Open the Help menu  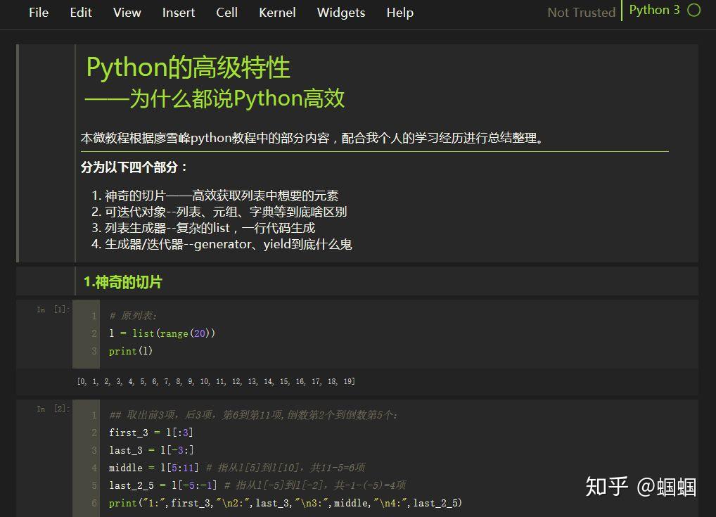coord(399,13)
